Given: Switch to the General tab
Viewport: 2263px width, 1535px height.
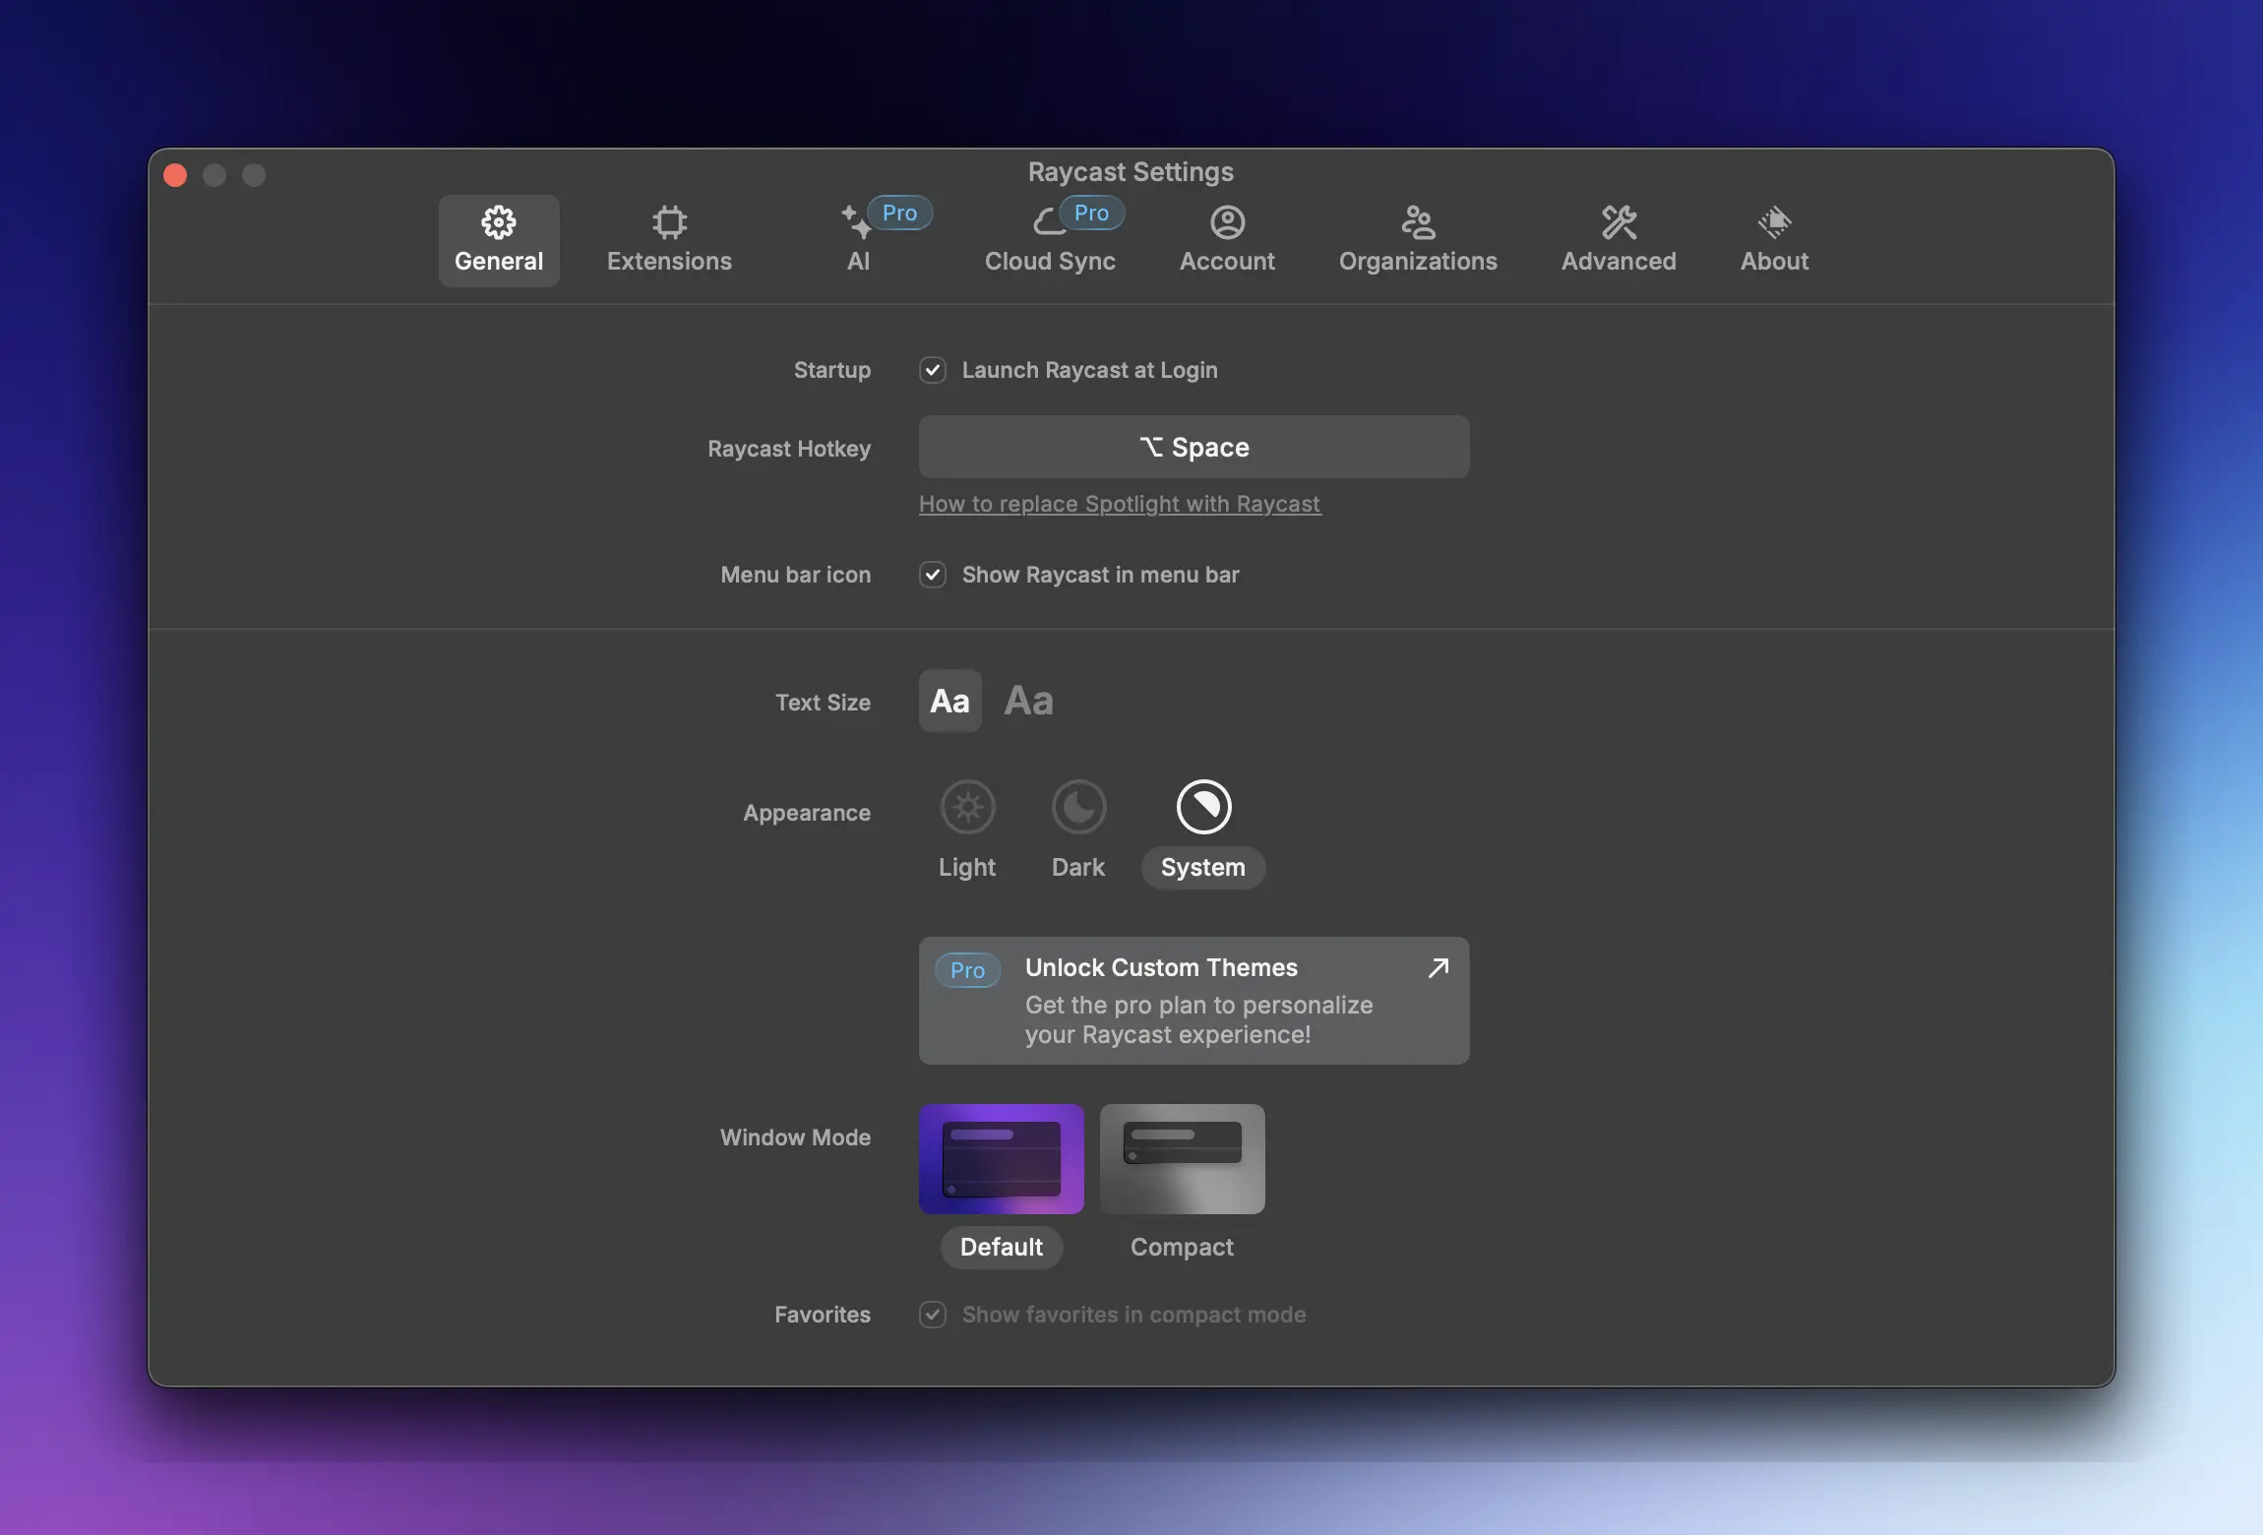Looking at the screenshot, I should 498,241.
